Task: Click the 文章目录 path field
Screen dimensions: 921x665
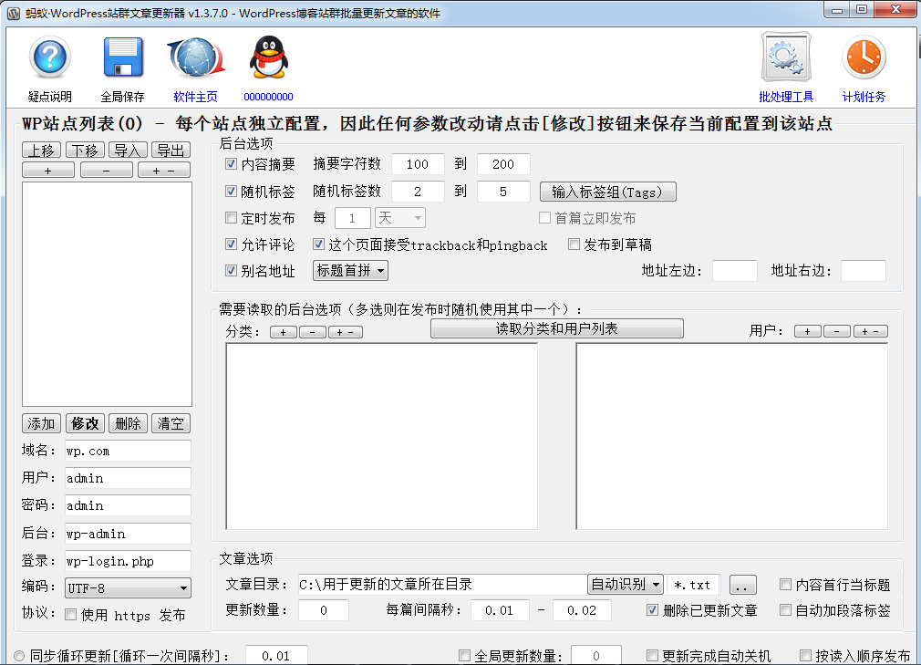Action: pyautogui.click(x=442, y=585)
